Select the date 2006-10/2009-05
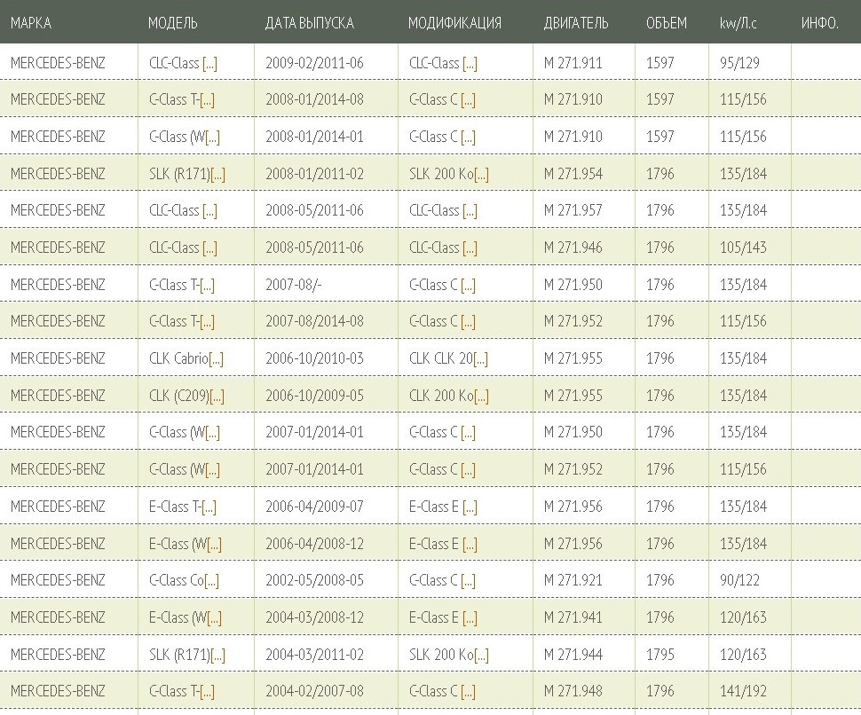 tap(314, 396)
